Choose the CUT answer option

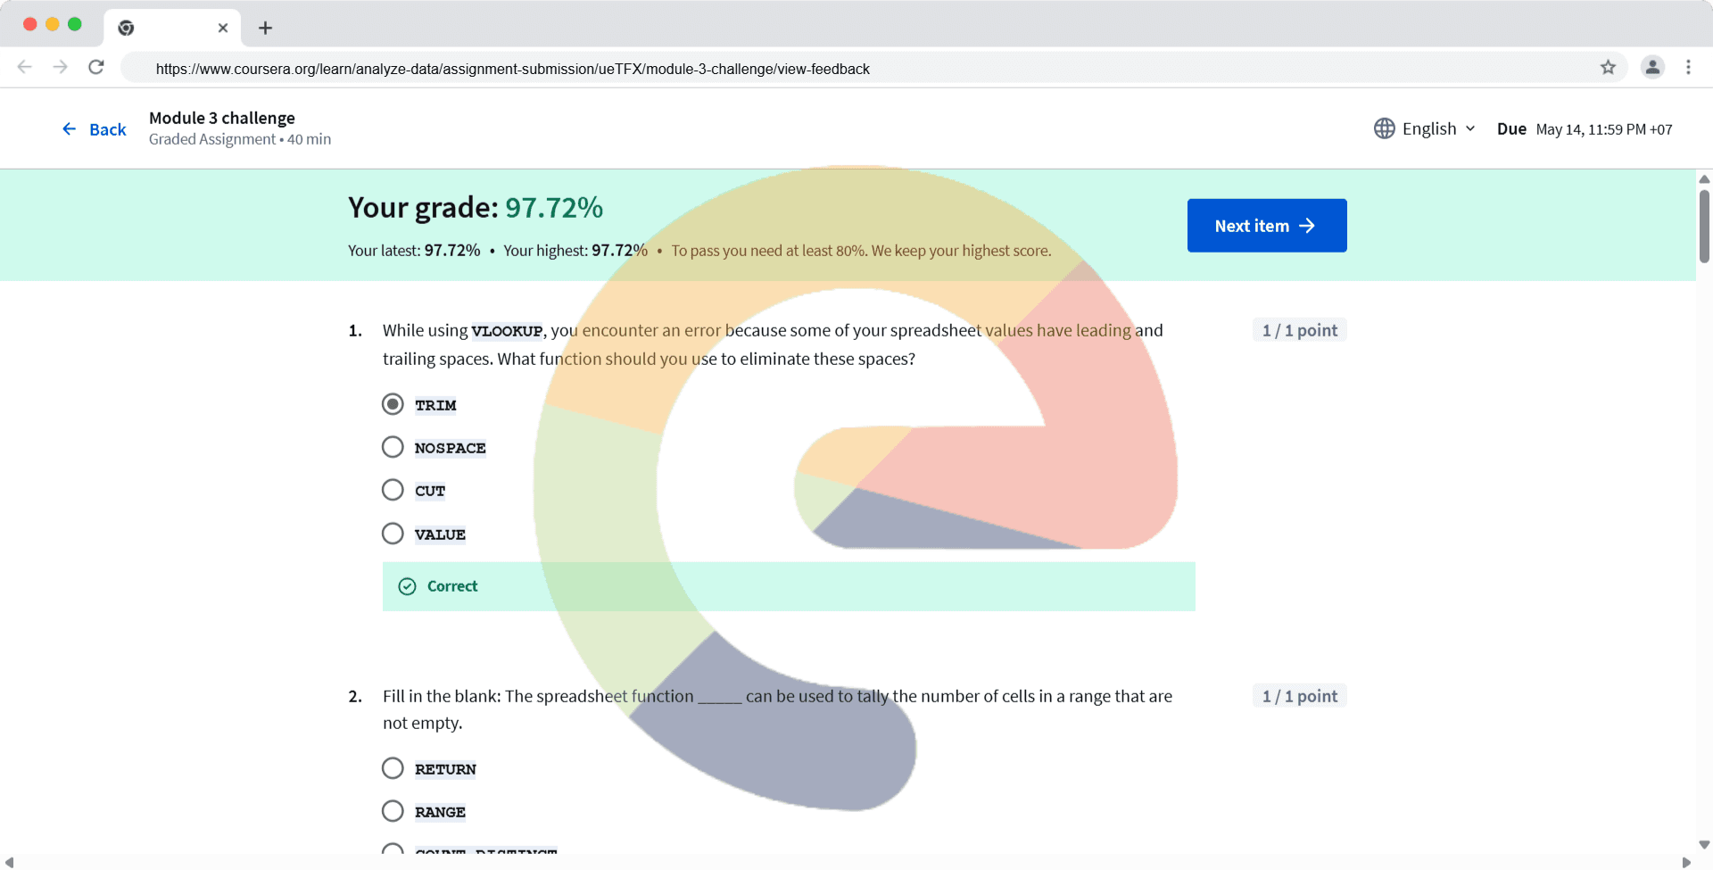(x=393, y=490)
